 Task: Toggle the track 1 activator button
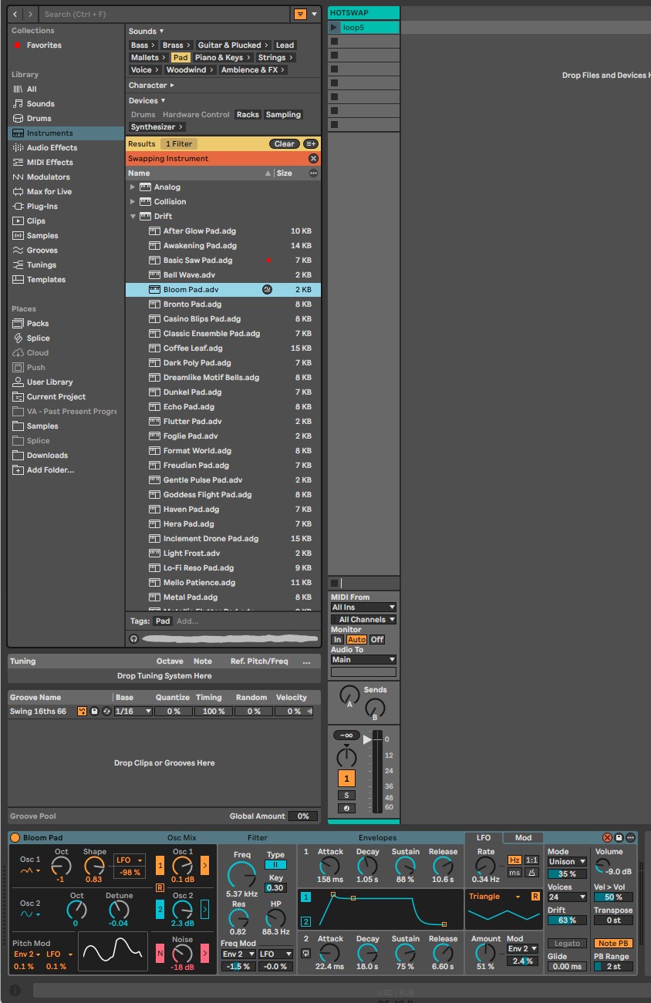click(x=346, y=779)
